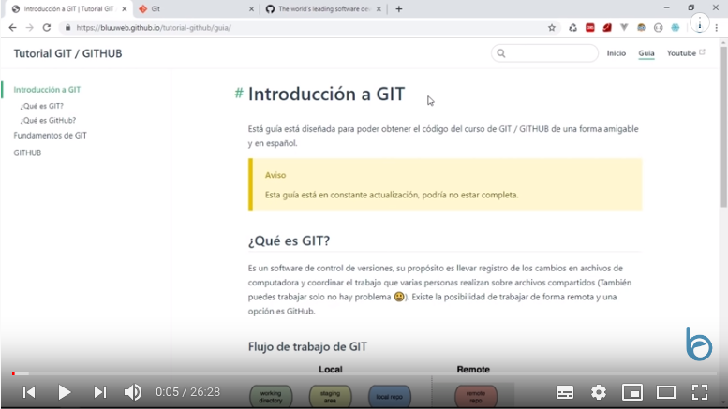This screenshot has height=409, width=728.
Task: Skip to next video
Action: (x=100, y=392)
